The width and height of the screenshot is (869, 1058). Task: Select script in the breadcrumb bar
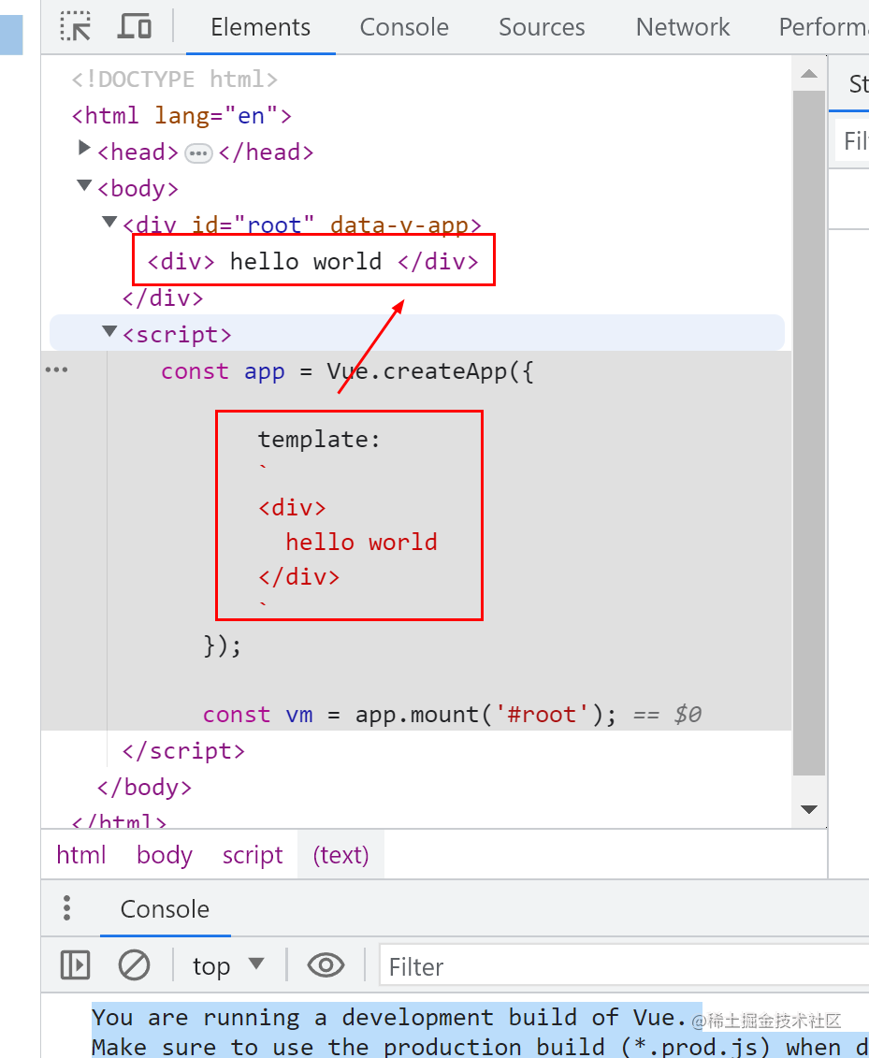coord(253,855)
